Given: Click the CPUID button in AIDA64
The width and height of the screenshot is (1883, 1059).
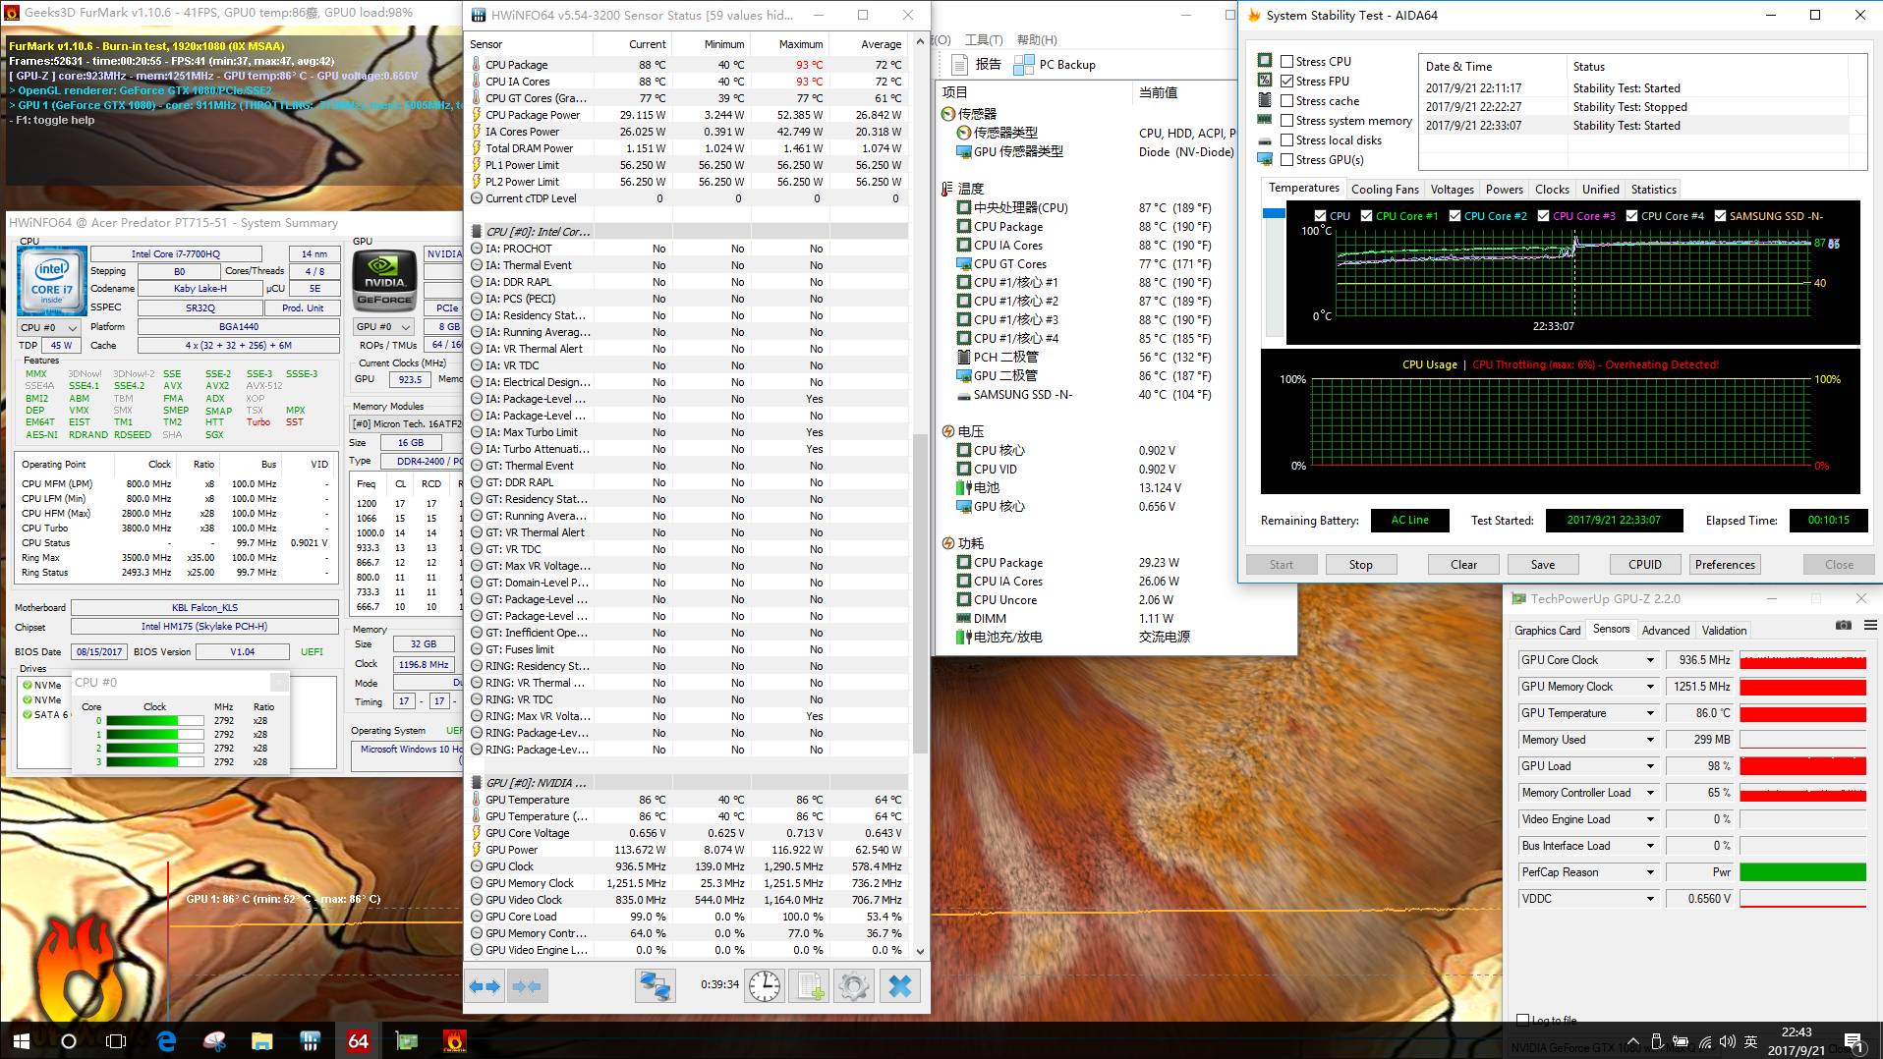Looking at the screenshot, I should [x=1644, y=565].
